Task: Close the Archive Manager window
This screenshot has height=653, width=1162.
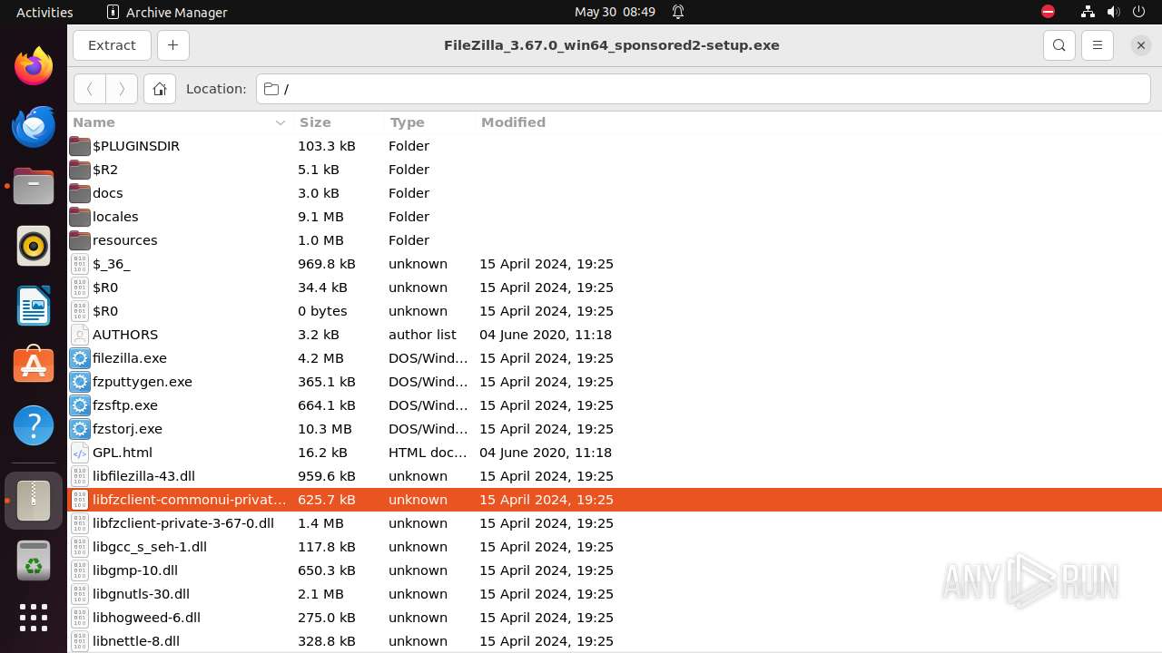Action: (1141, 45)
